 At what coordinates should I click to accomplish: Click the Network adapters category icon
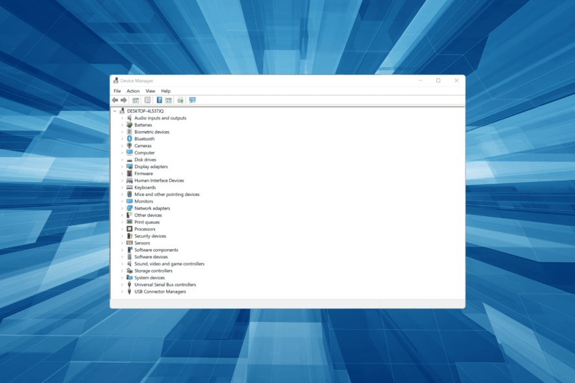tap(129, 208)
